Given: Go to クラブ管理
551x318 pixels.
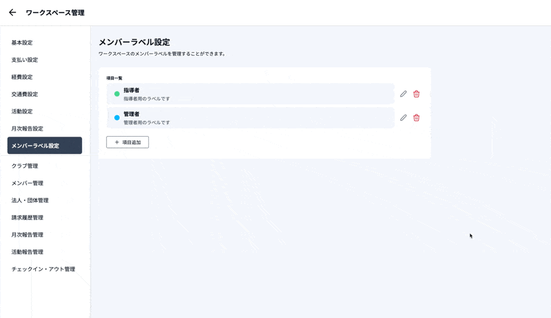Looking at the screenshot, I should pos(25,166).
